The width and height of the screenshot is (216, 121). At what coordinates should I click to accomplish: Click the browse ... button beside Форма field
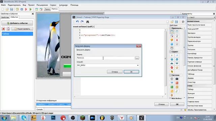click(137, 58)
